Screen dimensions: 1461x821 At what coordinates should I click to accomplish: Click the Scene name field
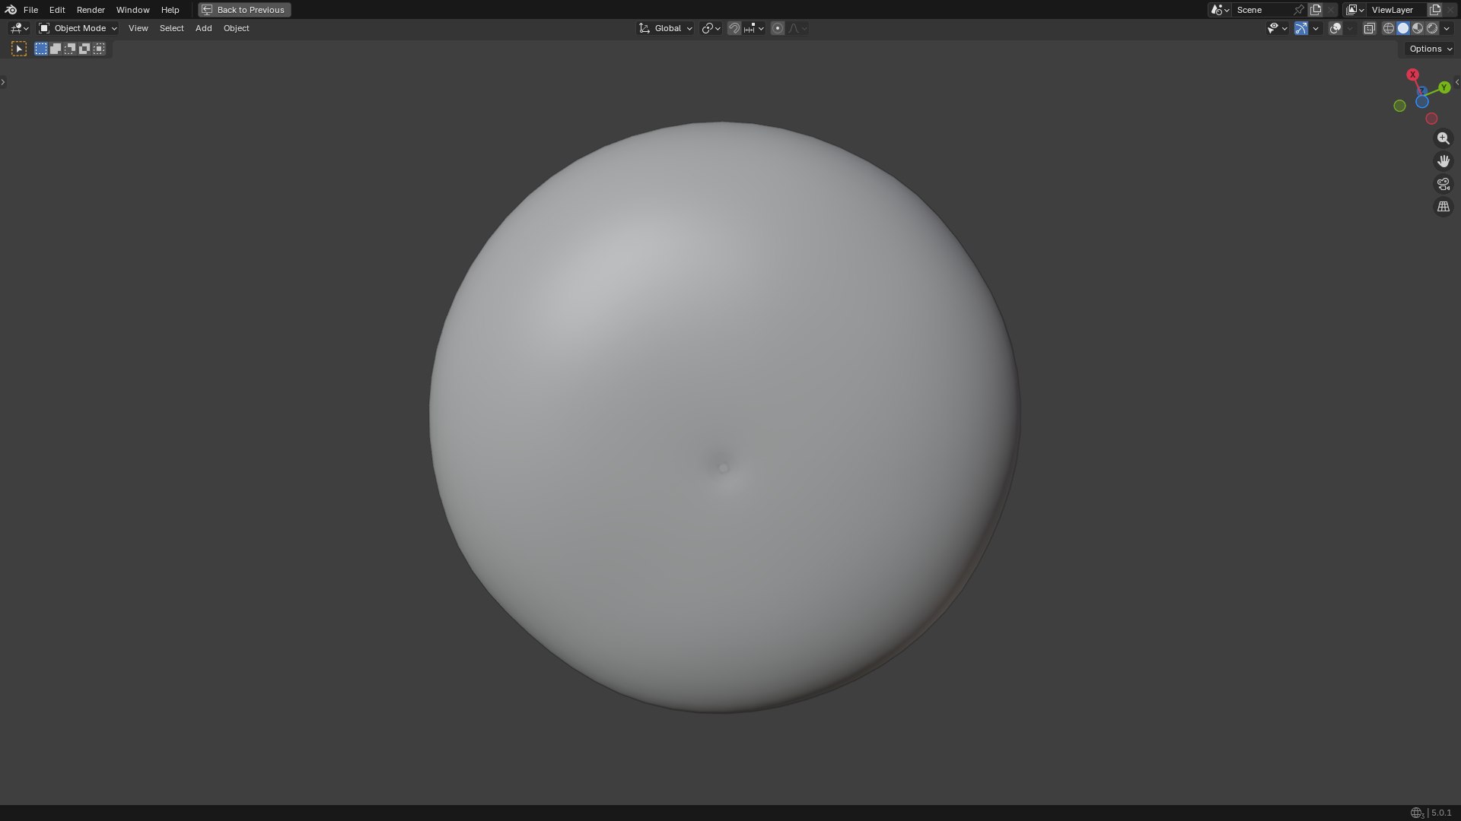(x=1263, y=10)
